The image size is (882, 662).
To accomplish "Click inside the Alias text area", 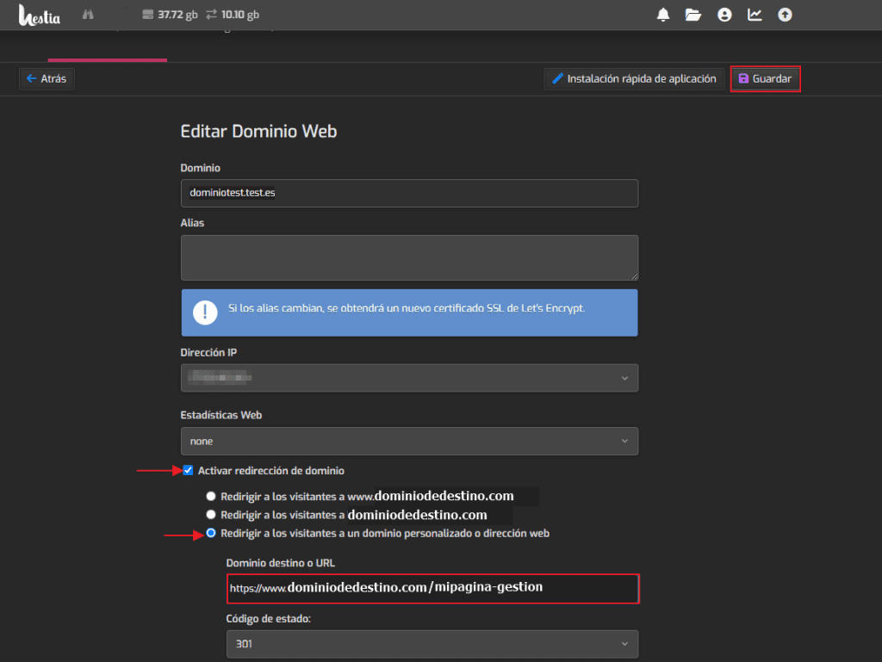I will coord(409,258).
